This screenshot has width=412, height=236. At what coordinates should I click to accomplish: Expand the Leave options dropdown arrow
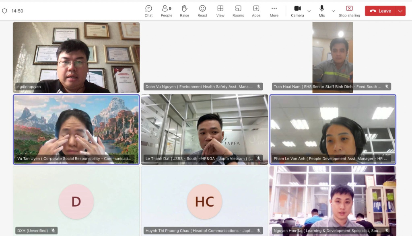coord(400,11)
